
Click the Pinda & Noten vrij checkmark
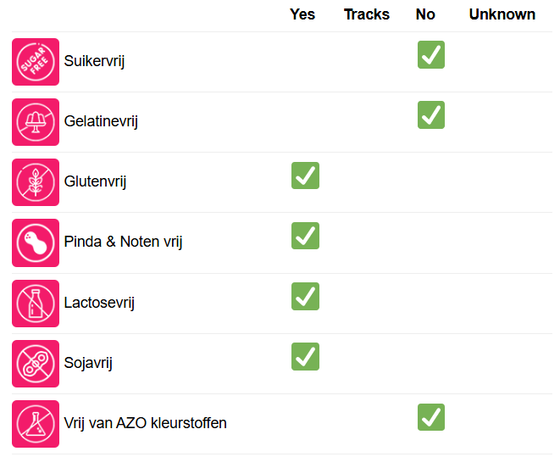[305, 236]
